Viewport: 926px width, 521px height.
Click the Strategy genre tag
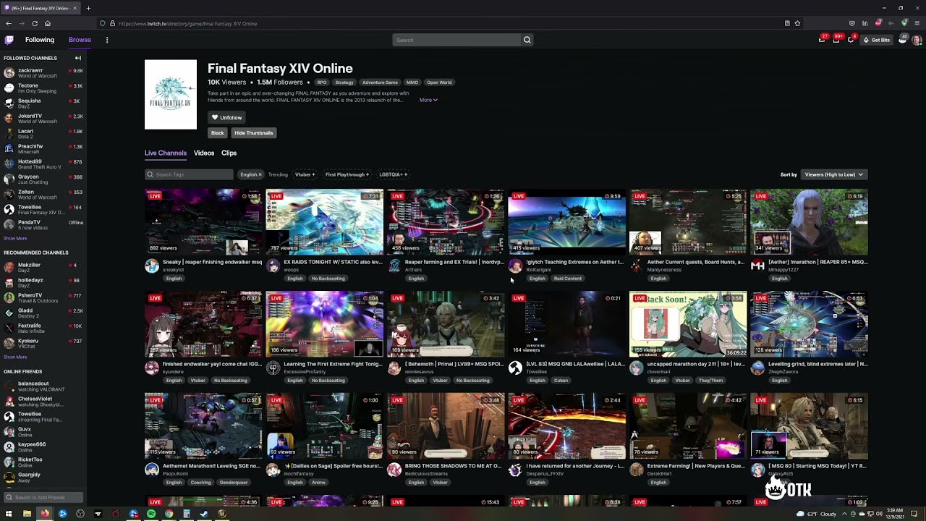344,82
